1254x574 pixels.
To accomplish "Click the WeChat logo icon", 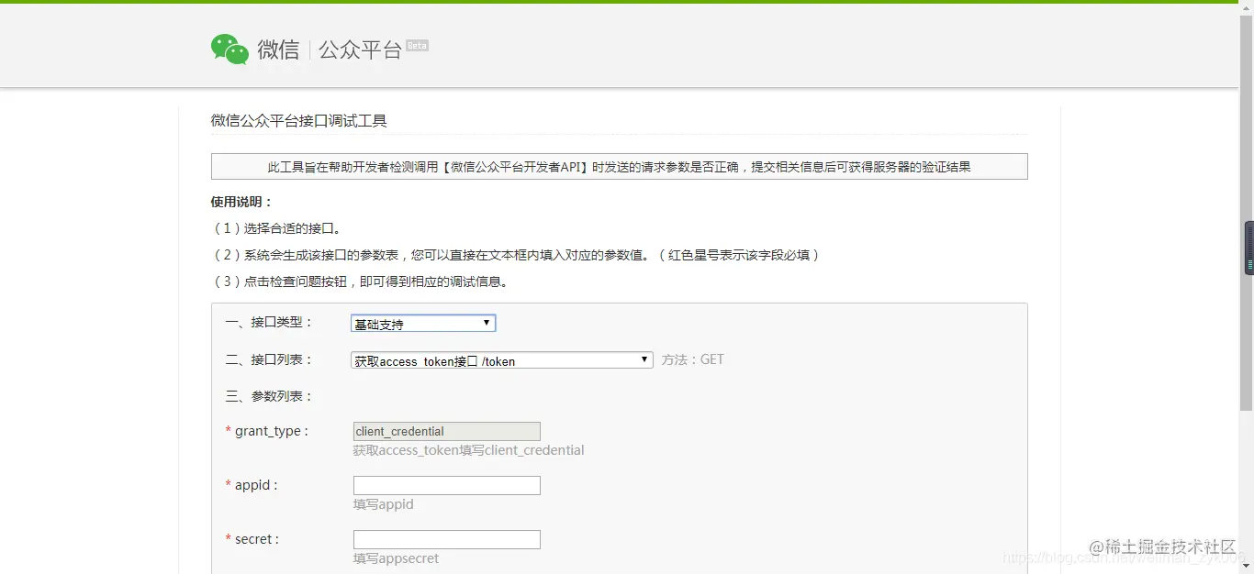I will click(230, 50).
